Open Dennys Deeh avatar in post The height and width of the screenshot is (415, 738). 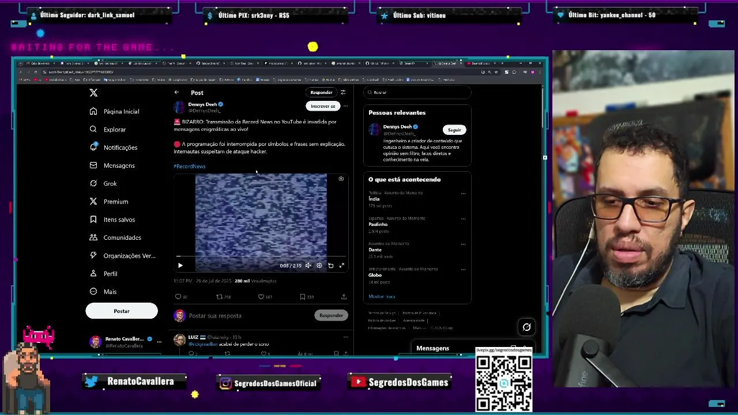(x=179, y=107)
